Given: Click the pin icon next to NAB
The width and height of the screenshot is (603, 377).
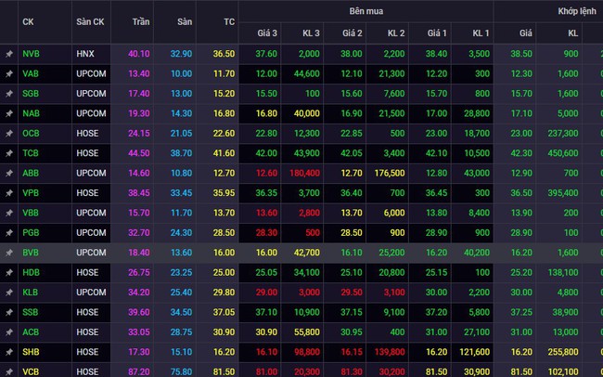Looking at the screenshot, I should click(9, 113).
